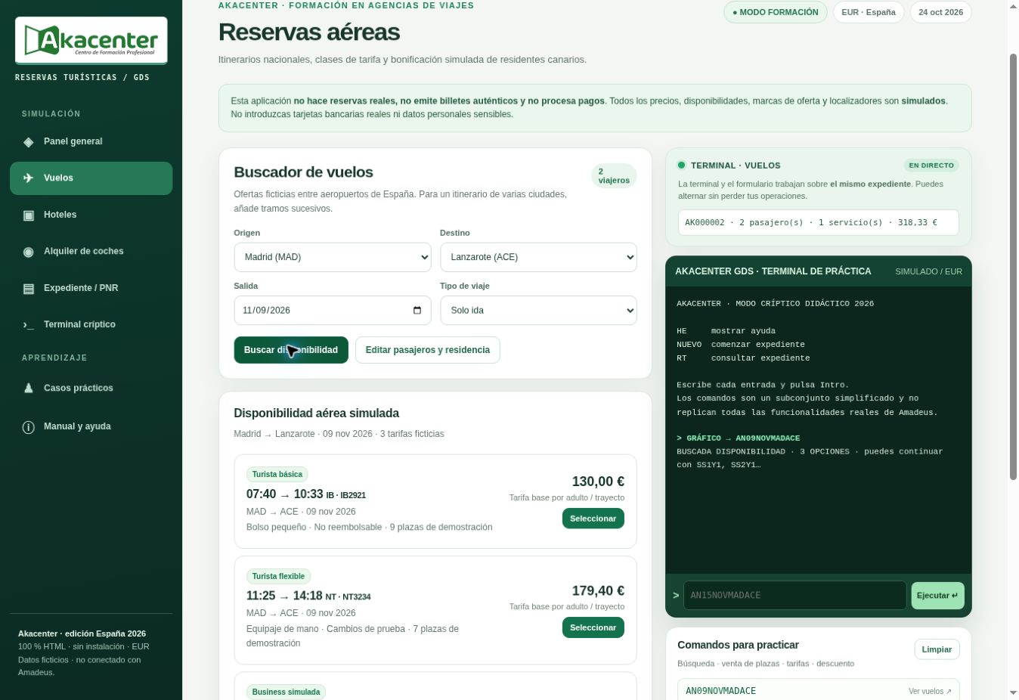Image resolution: width=1019 pixels, height=700 pixels.
Task: Focus the terminal command input field
Action: click(x=794, y=596)
